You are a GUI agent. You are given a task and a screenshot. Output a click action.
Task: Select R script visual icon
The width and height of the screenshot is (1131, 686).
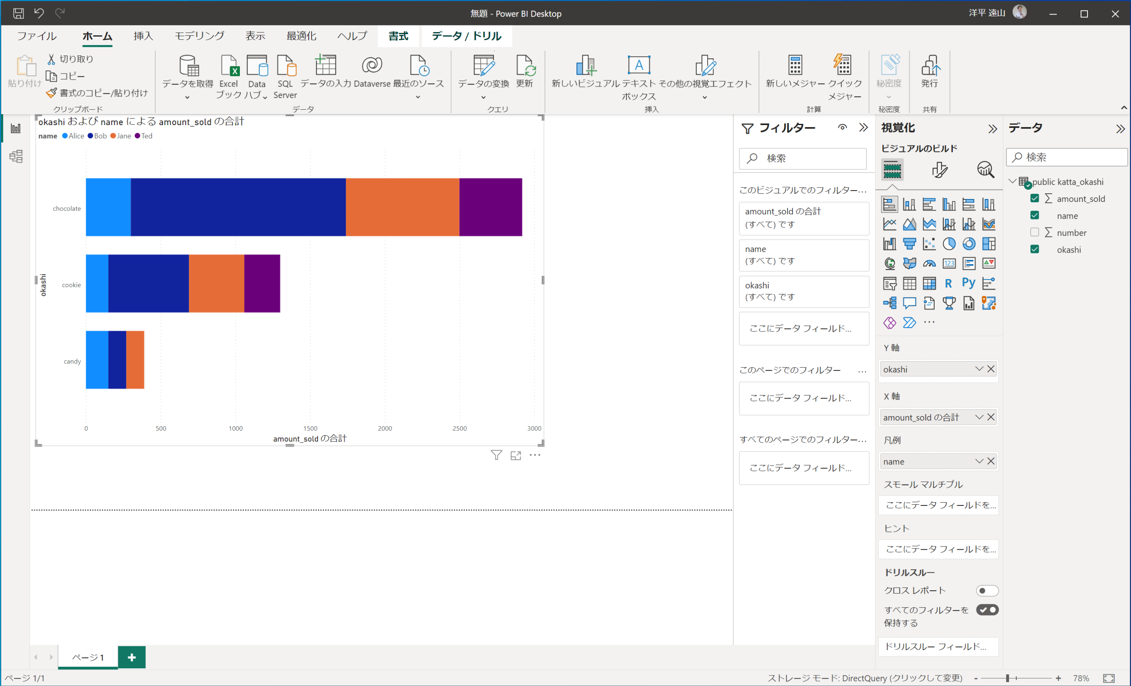(949, 283)
